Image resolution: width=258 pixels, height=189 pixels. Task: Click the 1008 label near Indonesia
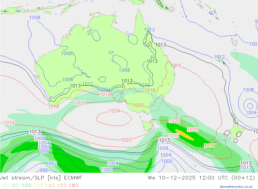point(35,18)
